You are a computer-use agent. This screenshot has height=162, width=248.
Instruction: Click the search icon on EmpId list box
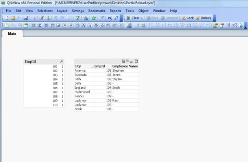[62, 61]
